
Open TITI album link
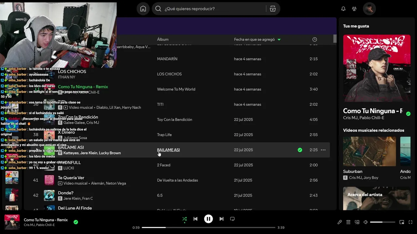[160, 104]
